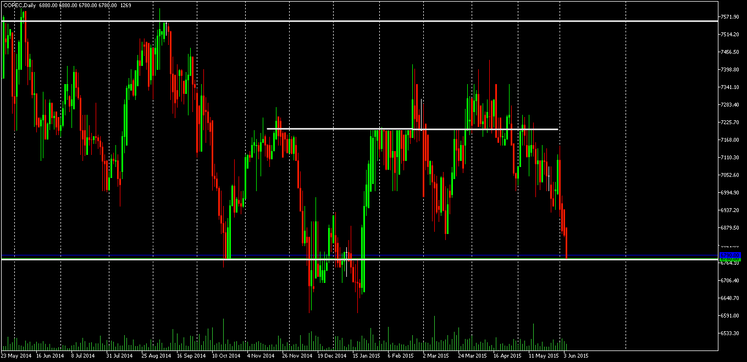Select the 7110.30 price label

click(731, 158)
